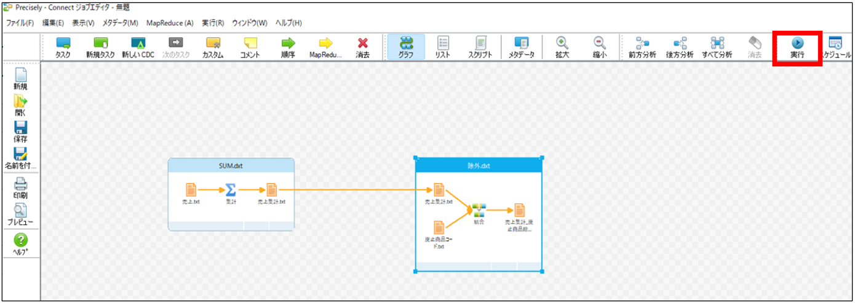Add a new task with 新規タスク icon
Viewport: 855px width, 303px height.
pyautogui.click(x=100, y=47)
